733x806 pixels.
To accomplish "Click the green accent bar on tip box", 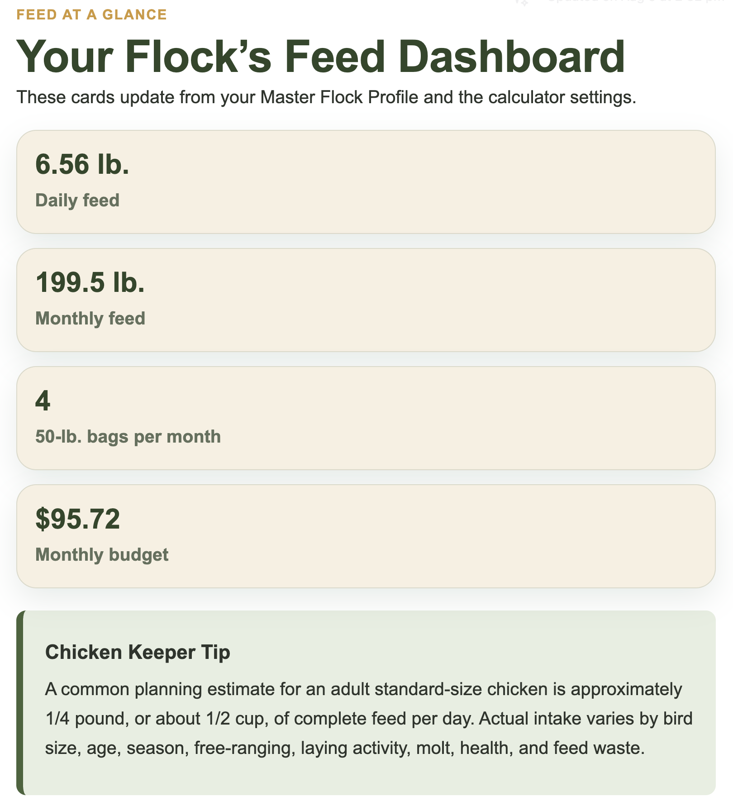I will tap(20, 703).
